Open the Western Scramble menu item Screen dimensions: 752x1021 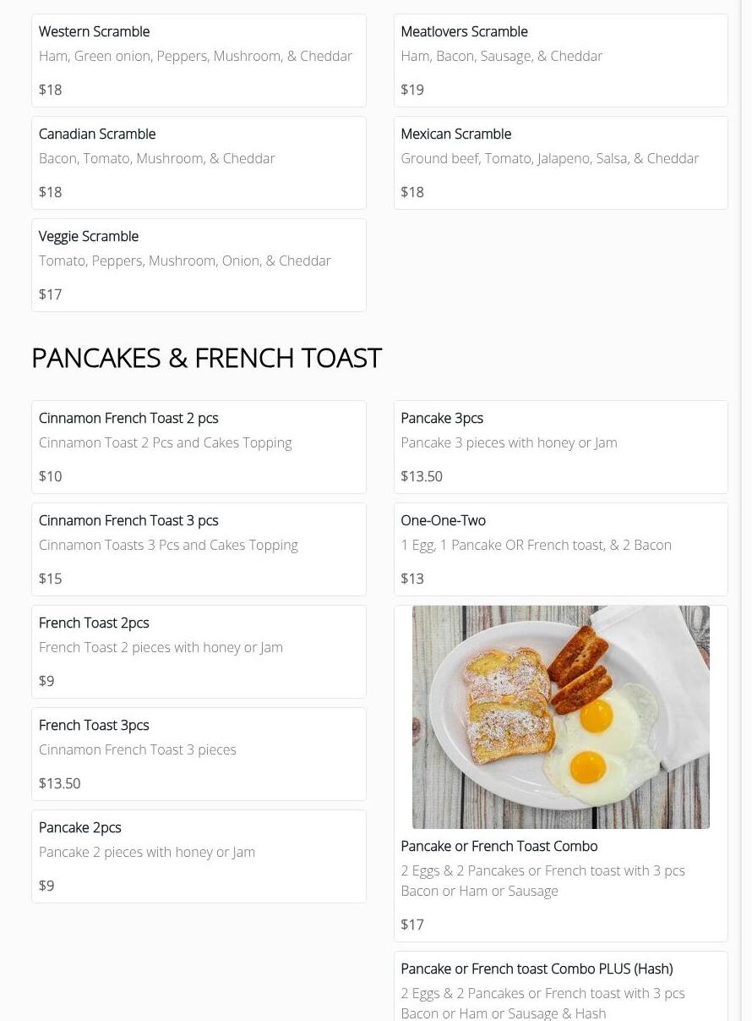tap(199, 60)
